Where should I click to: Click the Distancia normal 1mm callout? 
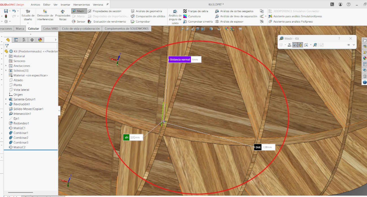pos(185,60)
